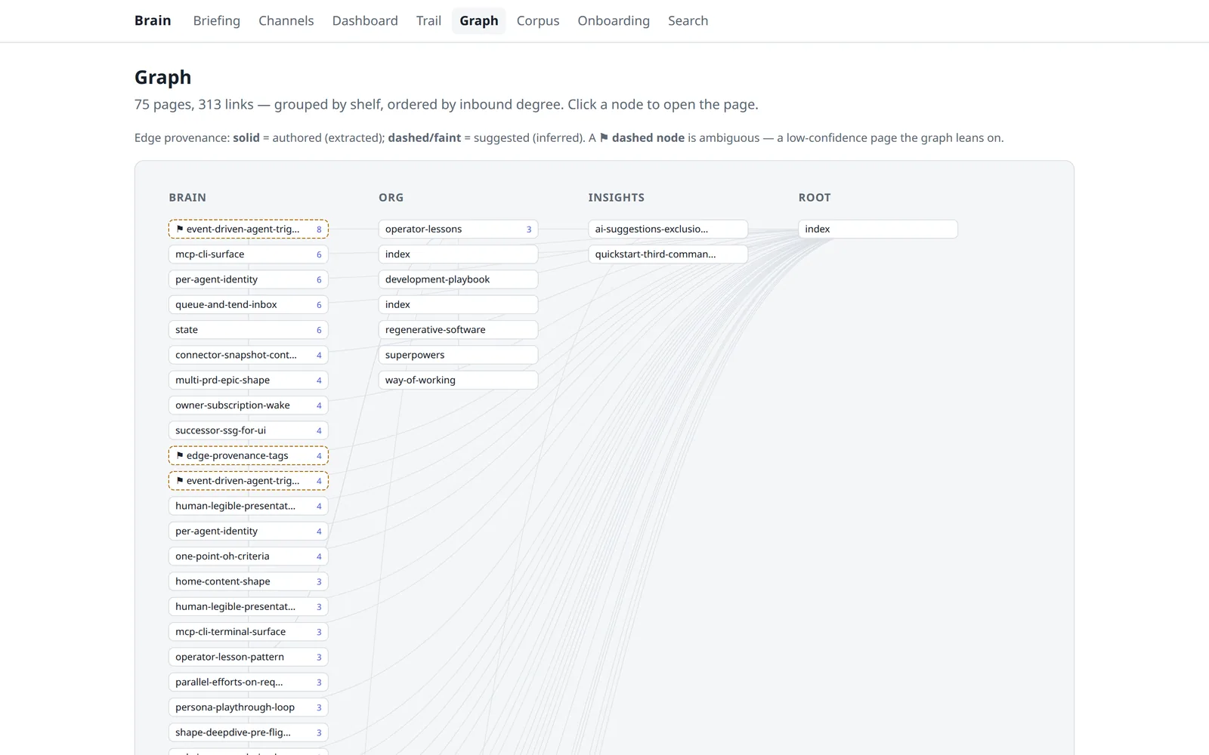Screen dimensions: 1209x755
Task: Open development-playbook node
Action: 458,279
